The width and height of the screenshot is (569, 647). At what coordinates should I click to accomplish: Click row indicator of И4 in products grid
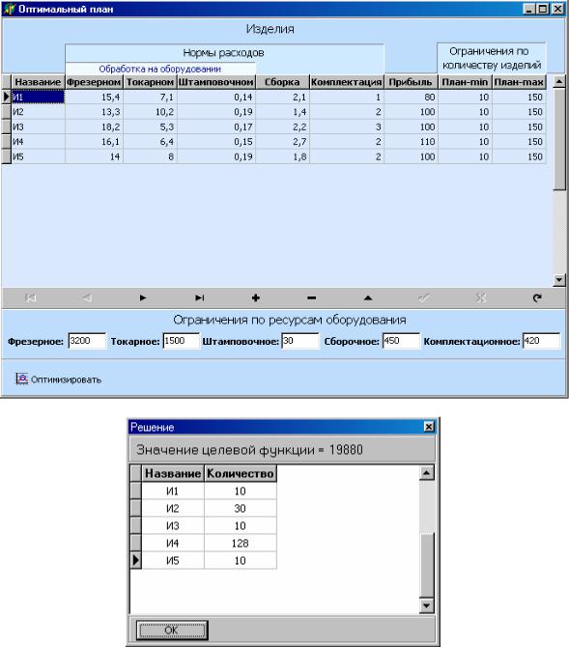6,142
